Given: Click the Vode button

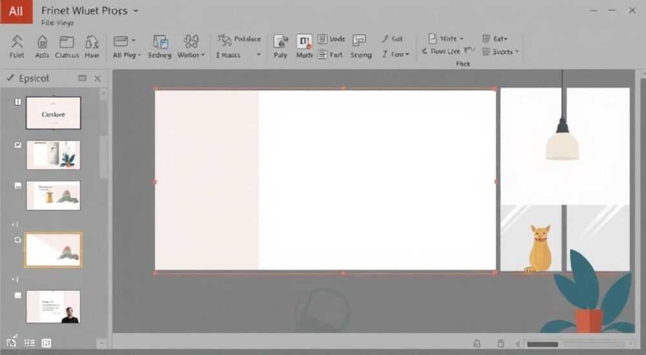Looking at the screenshot, I should pyautogui.click(x=331, y=39).
